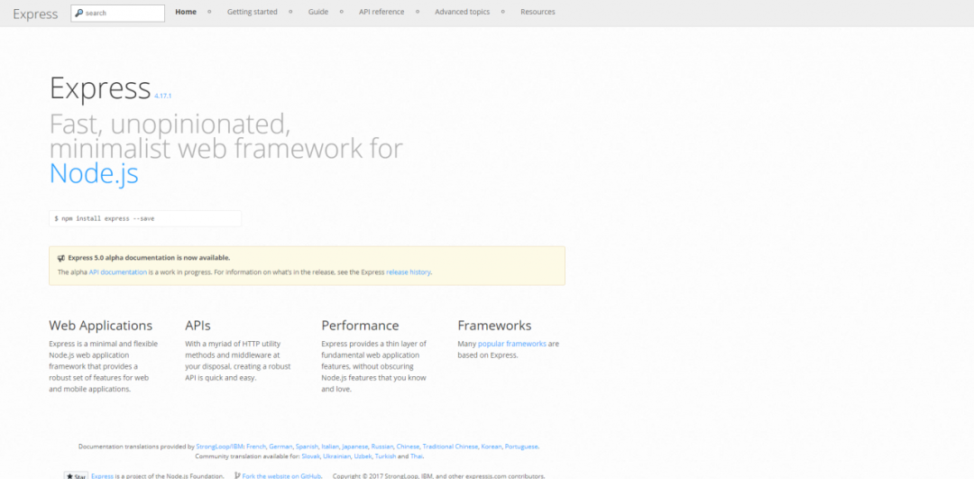Viewport: 974px width, 479px height.
Task: Open the API reference menu
Action: 381,12
